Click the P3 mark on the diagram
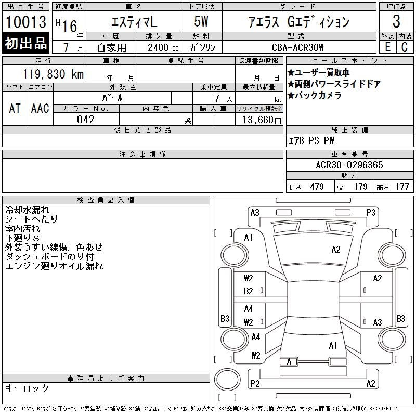 click(x=371, y=213)
